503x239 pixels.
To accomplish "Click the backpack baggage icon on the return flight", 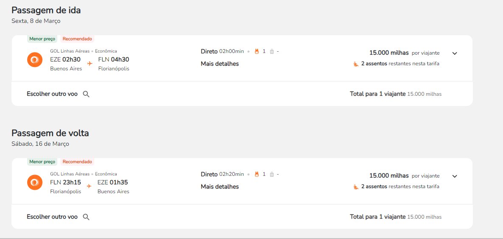I will [x=257, y=174].
